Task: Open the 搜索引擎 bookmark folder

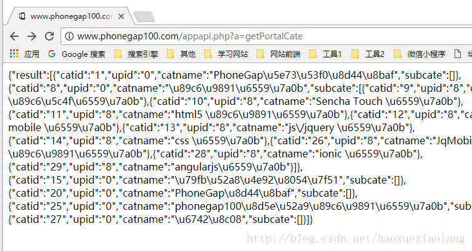Action: click(x=136, y=54)
